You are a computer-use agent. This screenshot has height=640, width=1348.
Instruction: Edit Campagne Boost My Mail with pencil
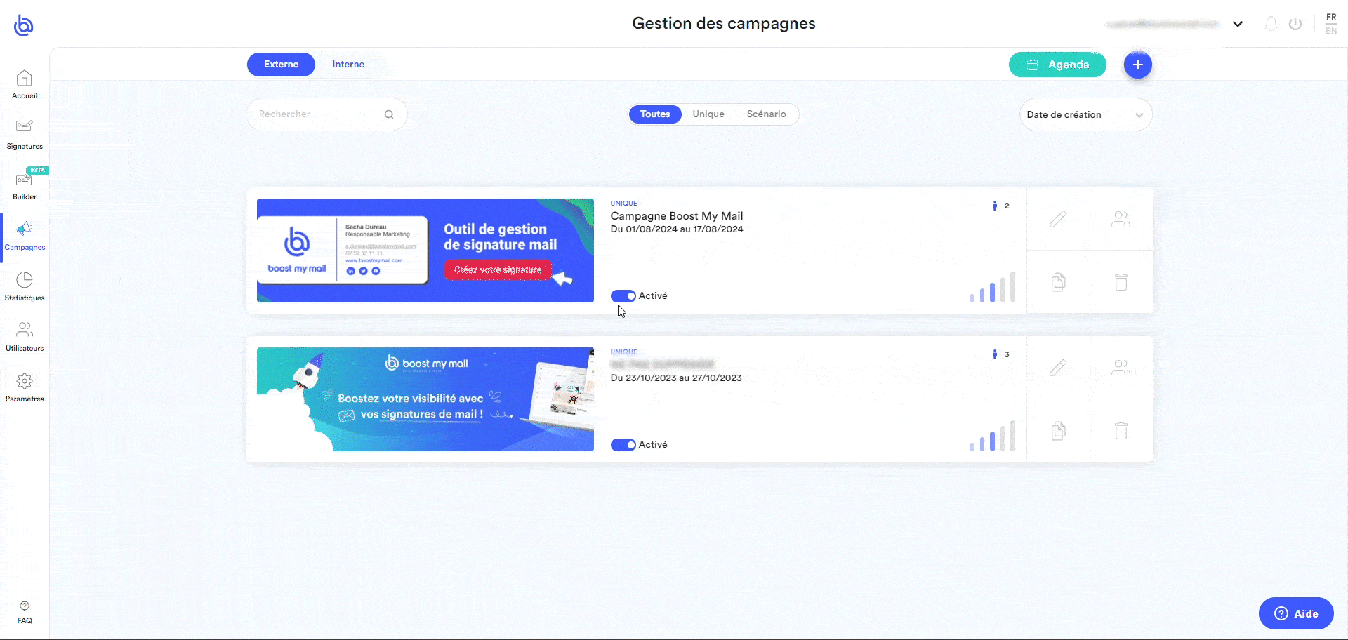pos(1058,219)
